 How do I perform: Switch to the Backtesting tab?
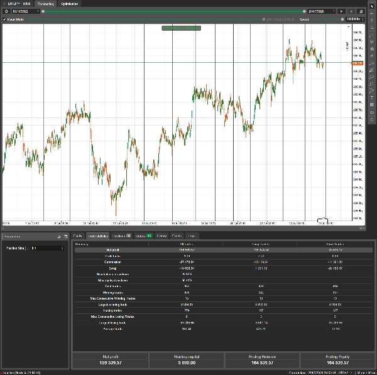(45, 4)
